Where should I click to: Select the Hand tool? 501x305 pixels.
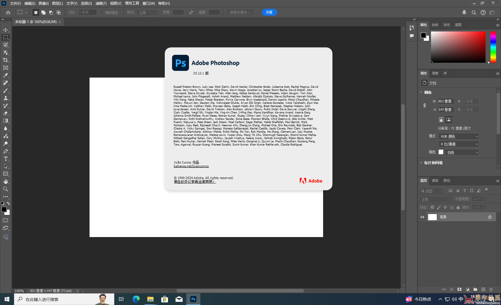[x=6, y=181]
